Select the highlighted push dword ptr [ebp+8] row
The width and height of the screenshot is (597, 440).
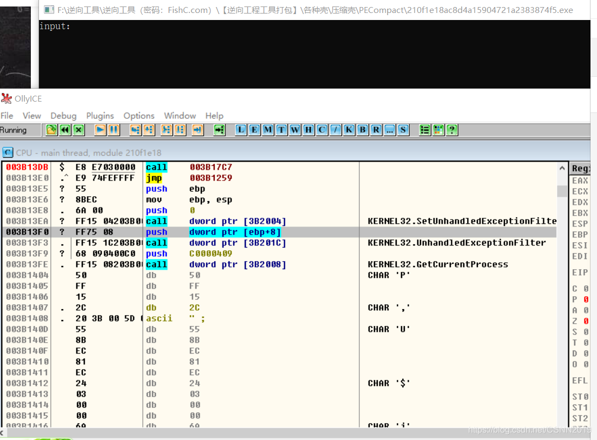coord(279,232)
